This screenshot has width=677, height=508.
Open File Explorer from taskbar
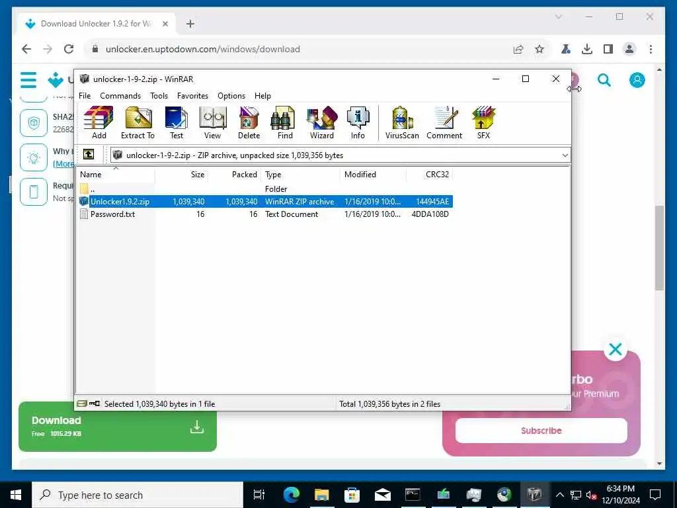[322, 495]
